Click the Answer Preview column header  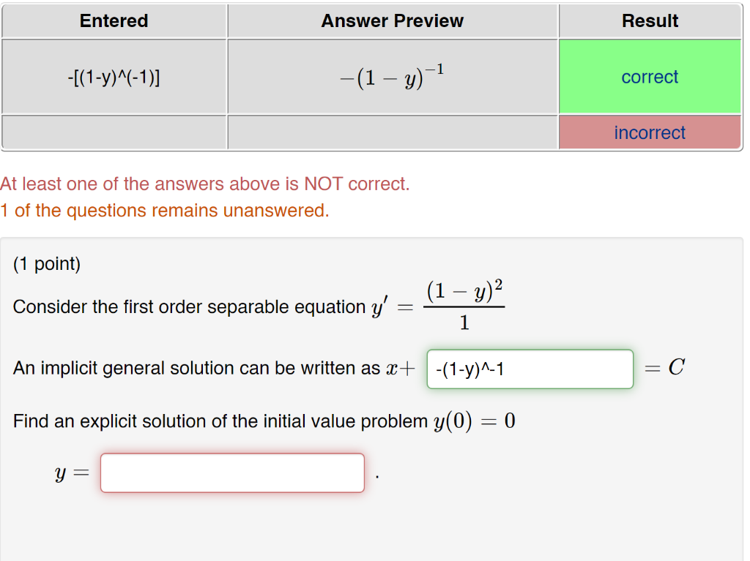coord(393,20)
